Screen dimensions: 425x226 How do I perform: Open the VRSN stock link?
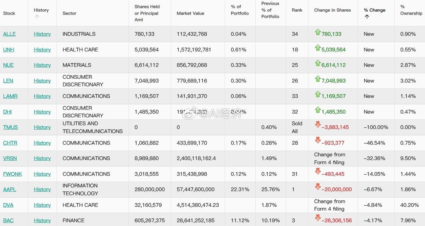10,158
